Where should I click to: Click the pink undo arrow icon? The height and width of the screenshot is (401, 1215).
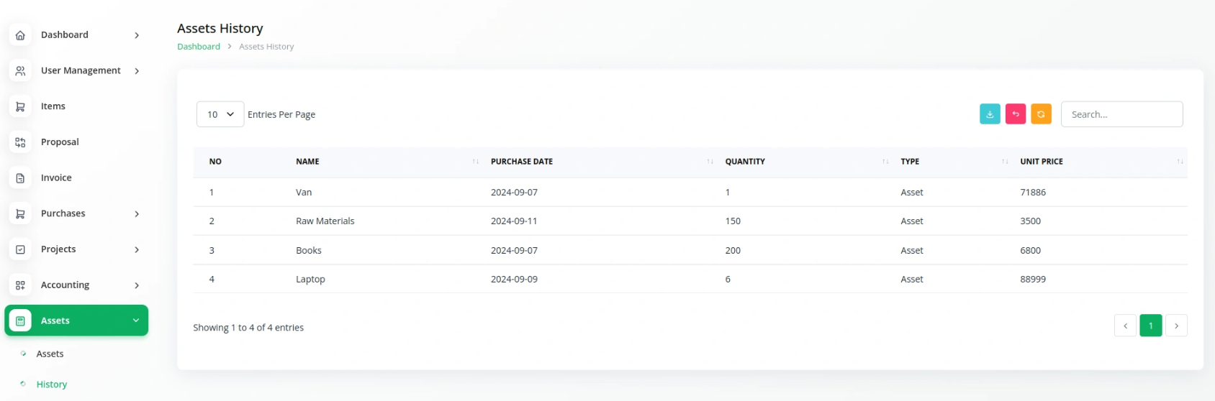pos(1016,114)
